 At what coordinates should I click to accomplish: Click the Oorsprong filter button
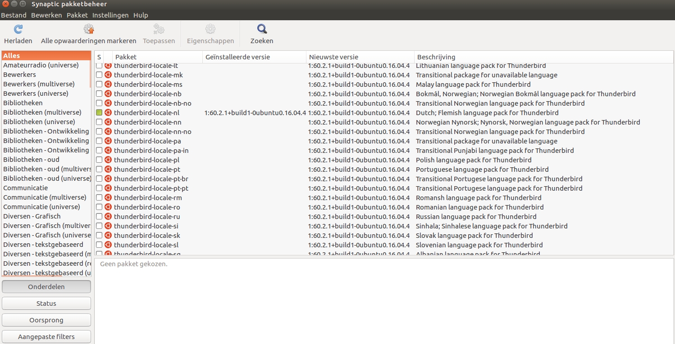[46, 320]
